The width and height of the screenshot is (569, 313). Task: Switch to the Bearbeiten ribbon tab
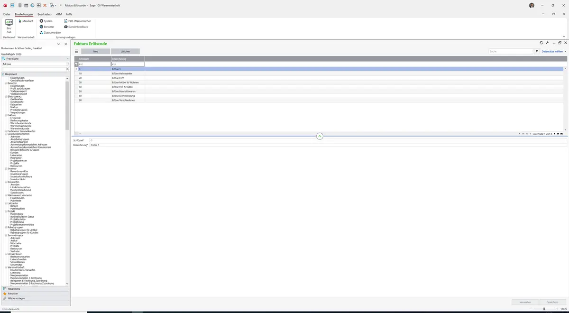(x=45, y=14)
